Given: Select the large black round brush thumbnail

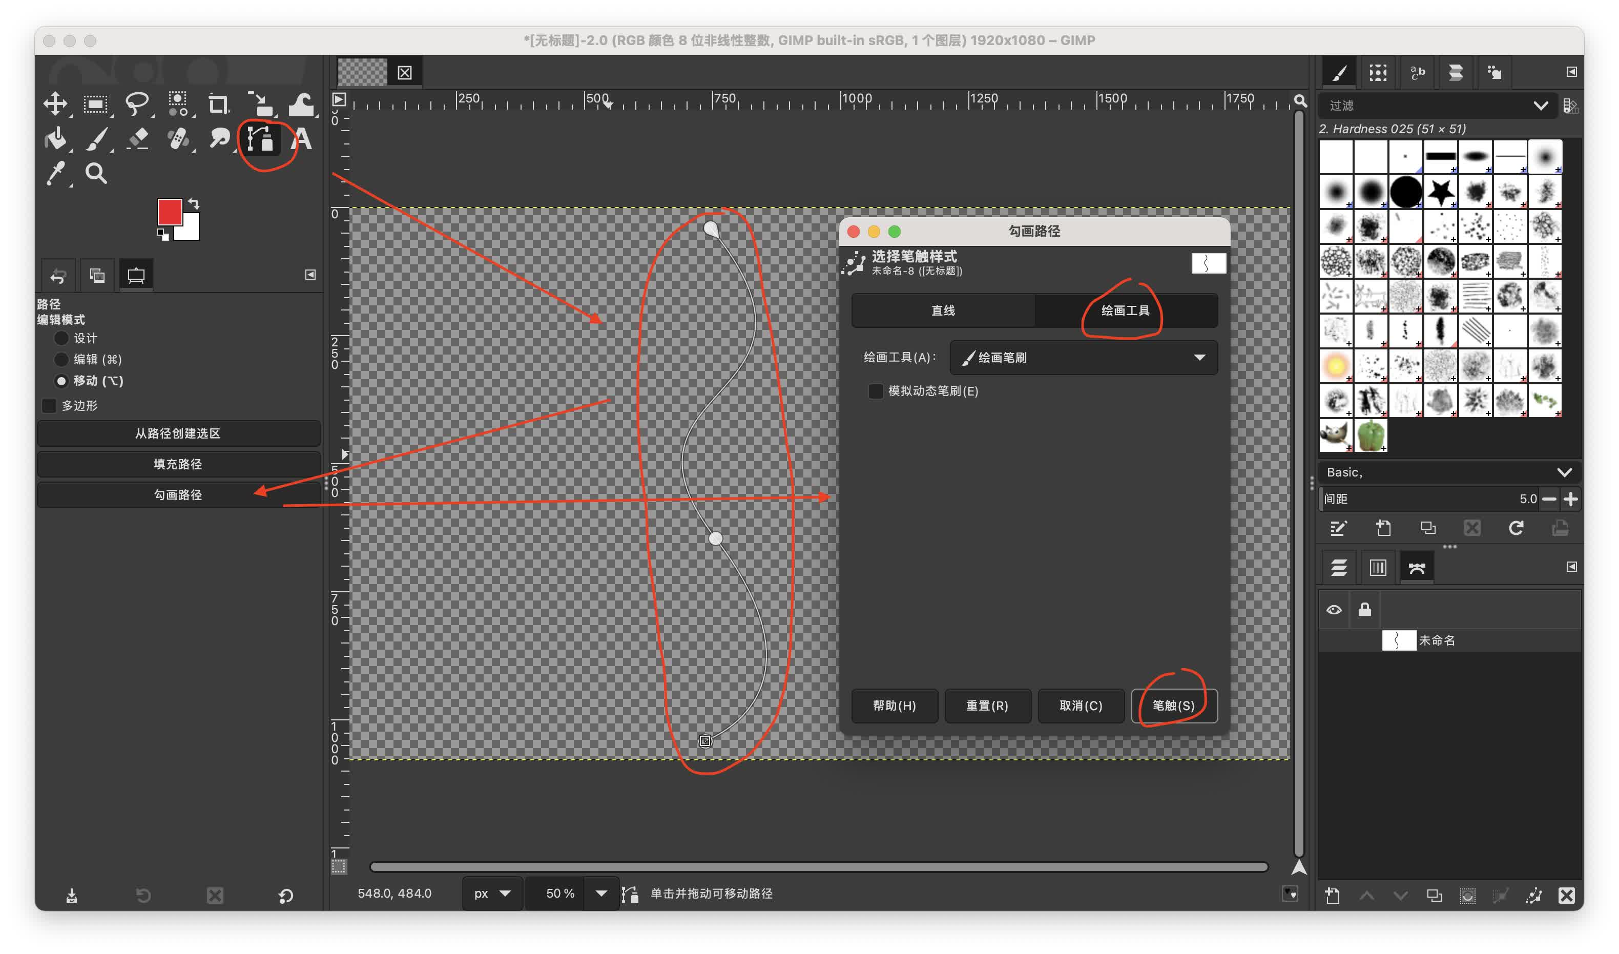Looking at the screenshot, I should [1406, 192].
